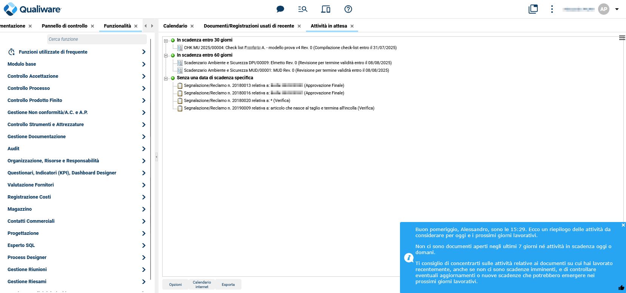This screenshot has width=626, height=293.
Task: Open hamburger menu of activity panel
Action: point(622,38)
